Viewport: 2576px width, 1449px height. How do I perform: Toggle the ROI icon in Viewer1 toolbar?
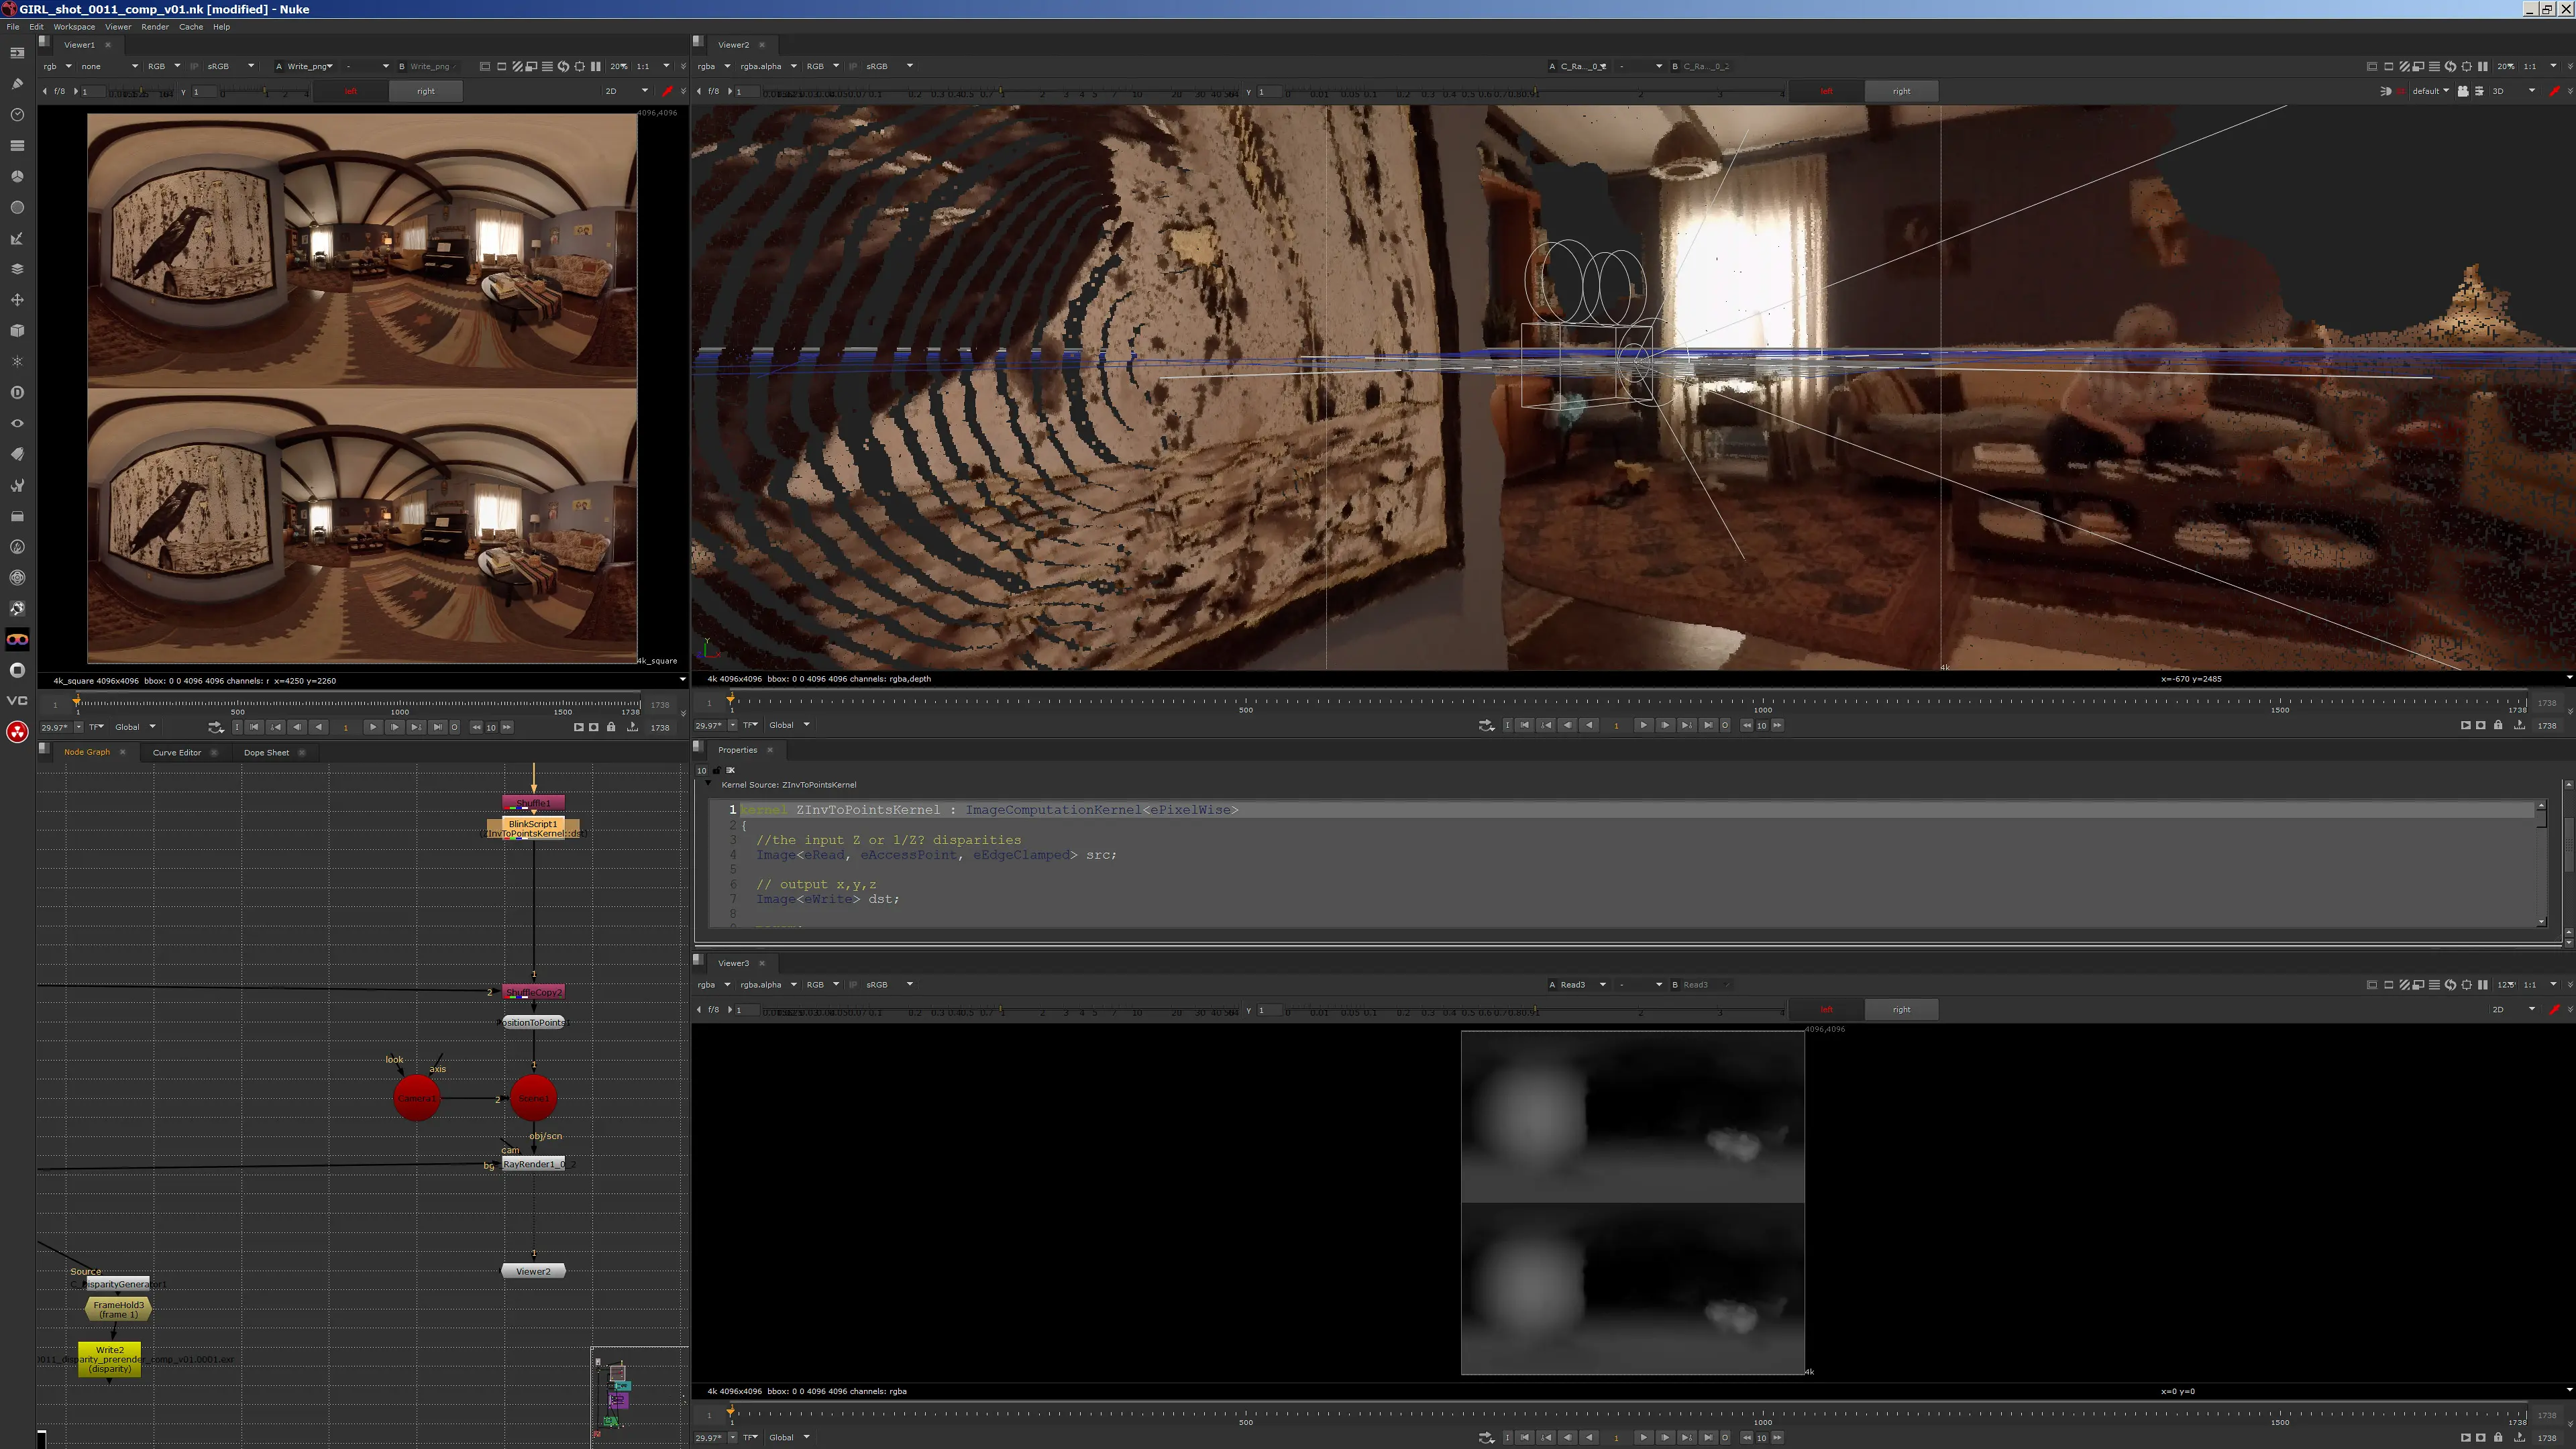point(580,66)
